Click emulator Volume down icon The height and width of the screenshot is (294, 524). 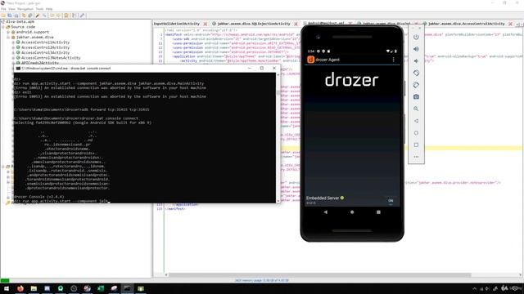click(416, 61)
